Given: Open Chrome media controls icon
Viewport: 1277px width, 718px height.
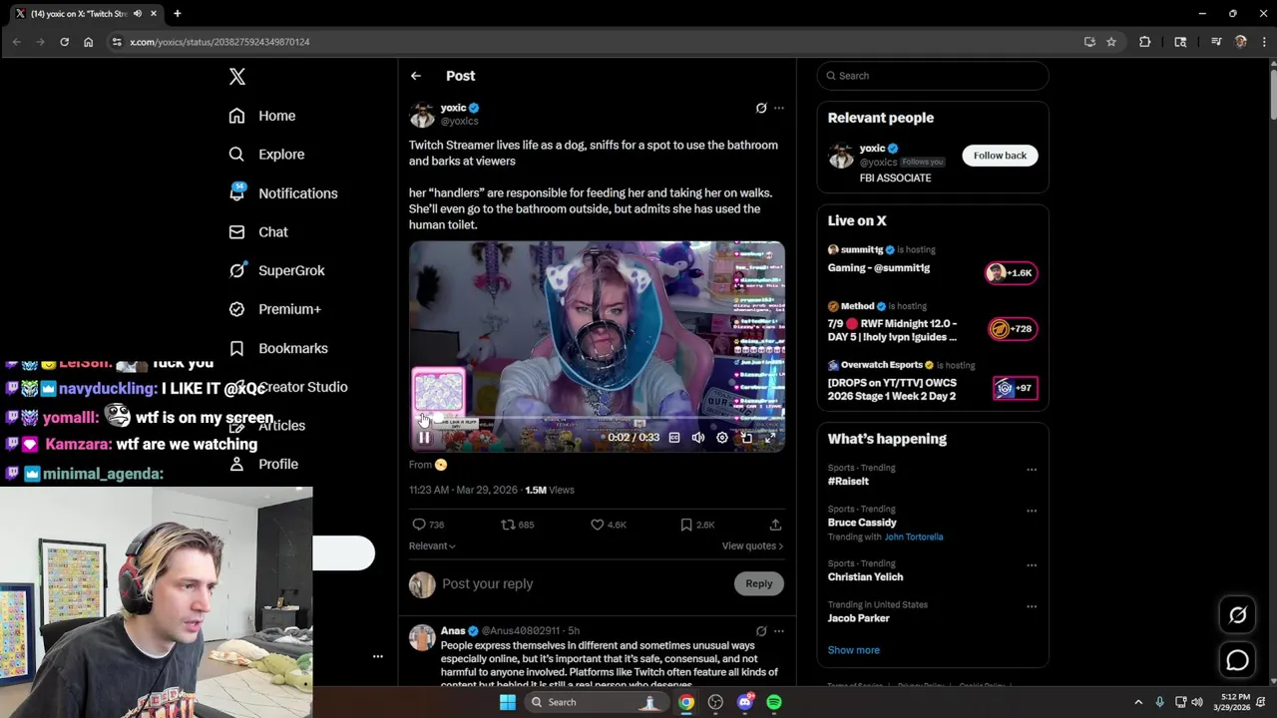Looking at the screenshot, I should point(1216,42).
